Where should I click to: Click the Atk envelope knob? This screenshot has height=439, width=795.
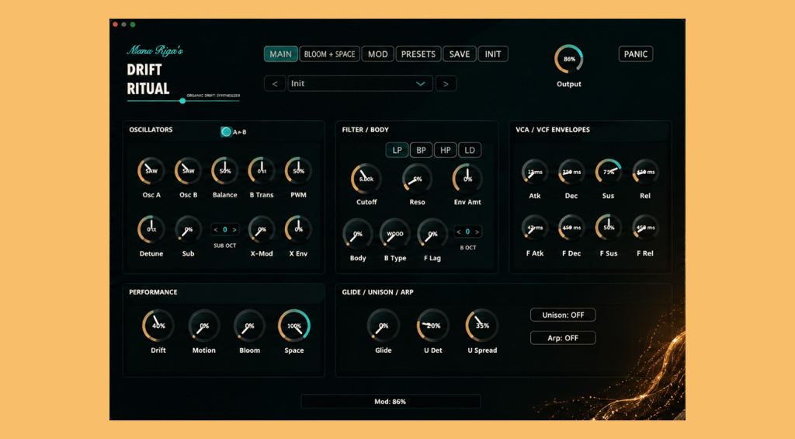coord(534,172)
